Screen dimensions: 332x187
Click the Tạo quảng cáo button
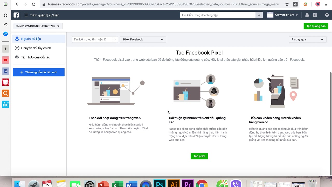316,26
